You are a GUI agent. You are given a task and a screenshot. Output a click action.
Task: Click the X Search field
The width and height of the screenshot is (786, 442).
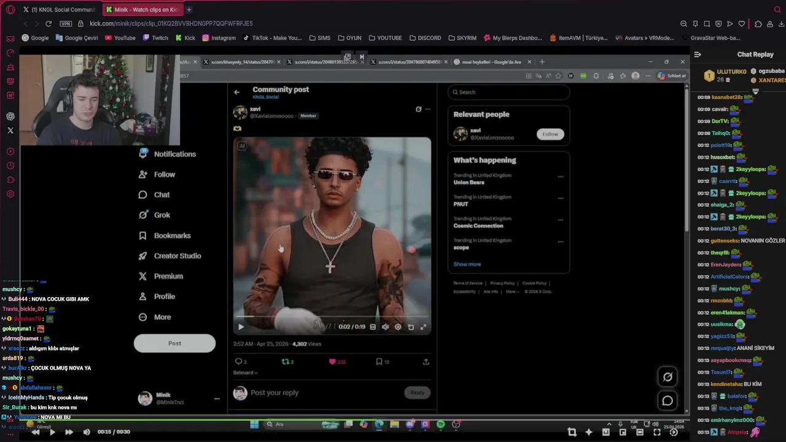pos(508,92)
